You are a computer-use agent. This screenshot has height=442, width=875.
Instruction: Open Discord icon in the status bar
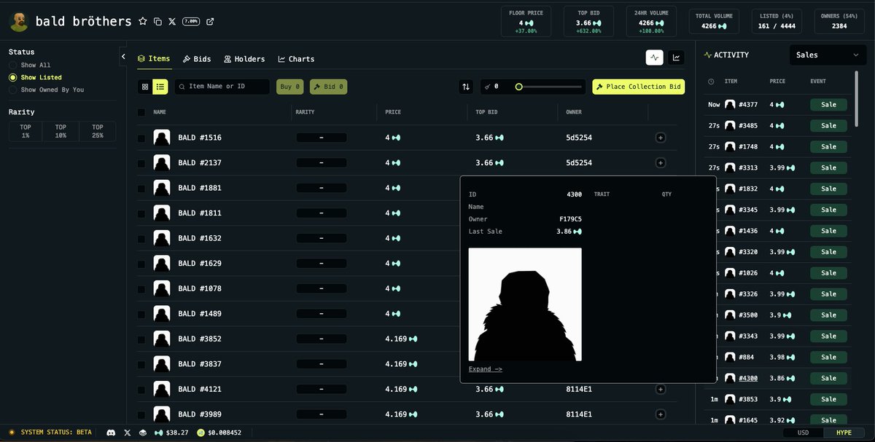(111, 433)
